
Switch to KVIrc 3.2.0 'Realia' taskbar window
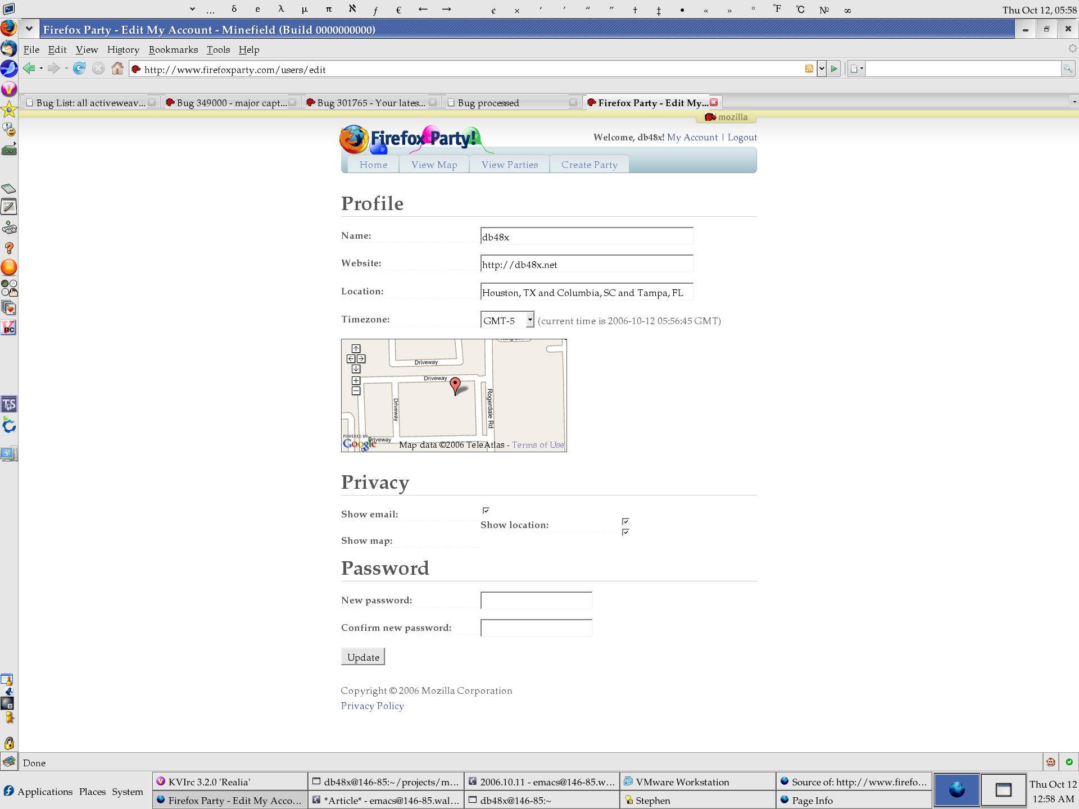tap(230, 781)
